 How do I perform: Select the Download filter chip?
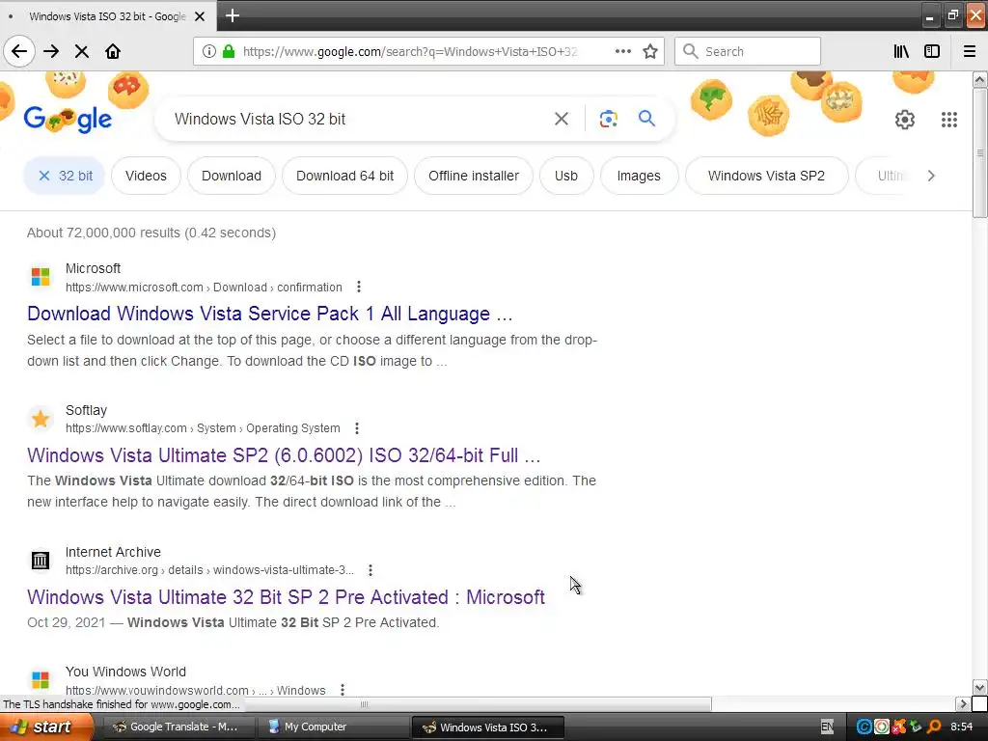(232, 176)
